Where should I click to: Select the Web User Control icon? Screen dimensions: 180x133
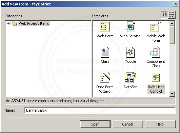tap(156, 78)
